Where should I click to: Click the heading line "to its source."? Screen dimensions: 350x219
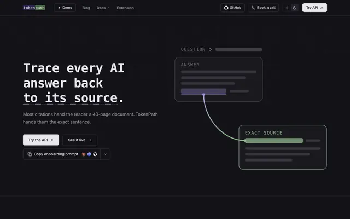73,98
